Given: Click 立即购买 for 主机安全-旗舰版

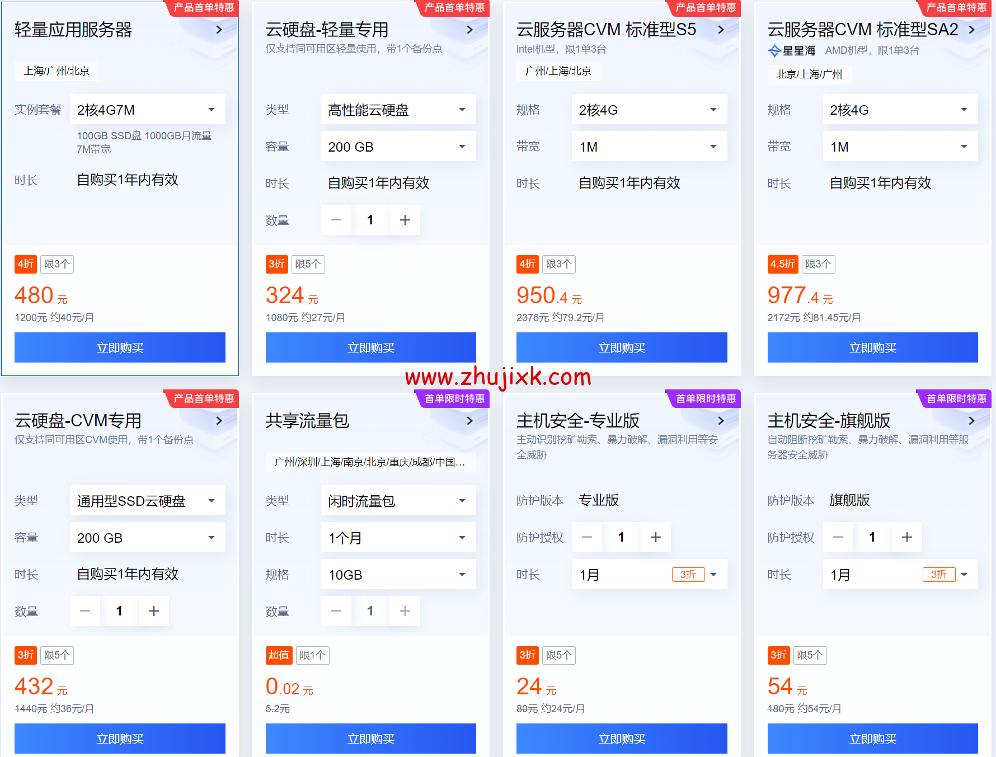Looking at the screenshot, I should click(872, 739).
